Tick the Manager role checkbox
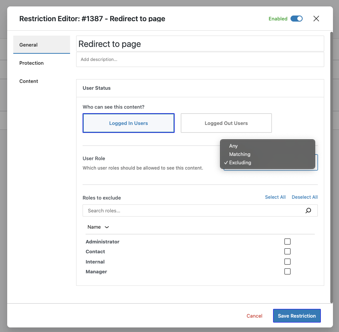 point(287,271)
